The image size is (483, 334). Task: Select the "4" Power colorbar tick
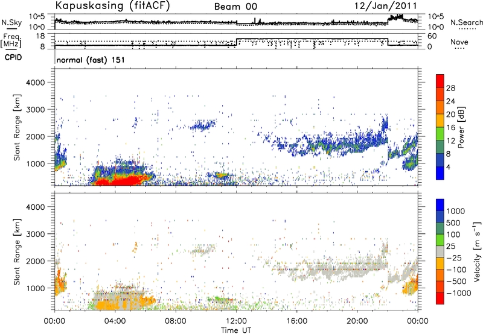click(449, 167)
